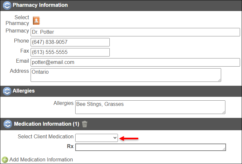
Task: Click the Email field containing potter@email.com
Action: 135,62
